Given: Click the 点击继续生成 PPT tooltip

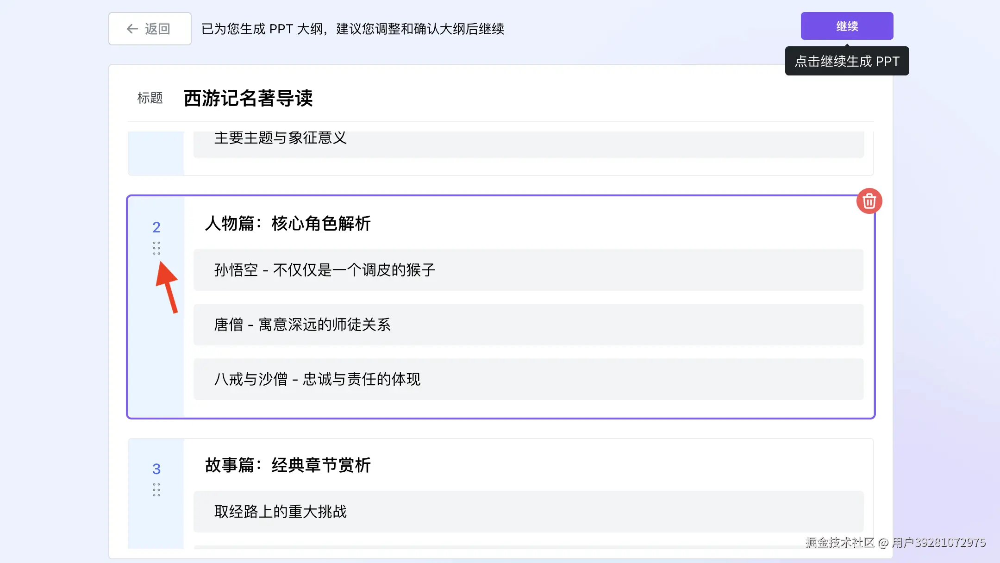Looking at the screenshot, I should pyautogui.click(x=847, y=61).
